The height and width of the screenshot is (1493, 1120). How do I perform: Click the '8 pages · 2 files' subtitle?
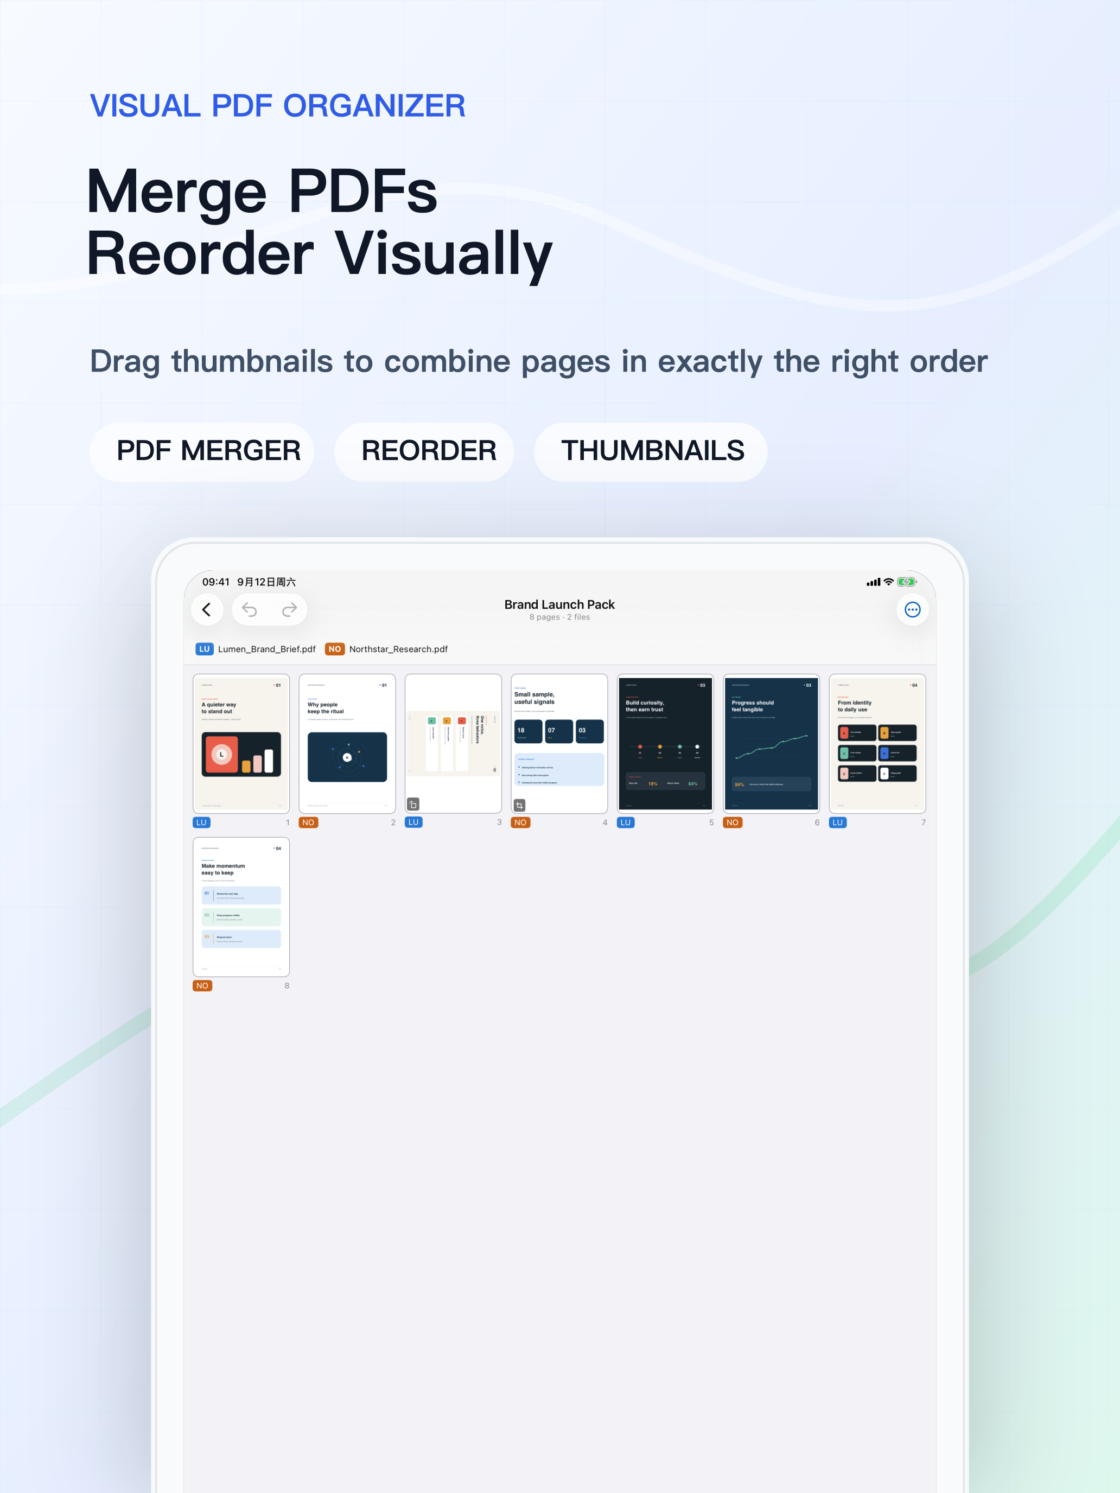point(559,617)
